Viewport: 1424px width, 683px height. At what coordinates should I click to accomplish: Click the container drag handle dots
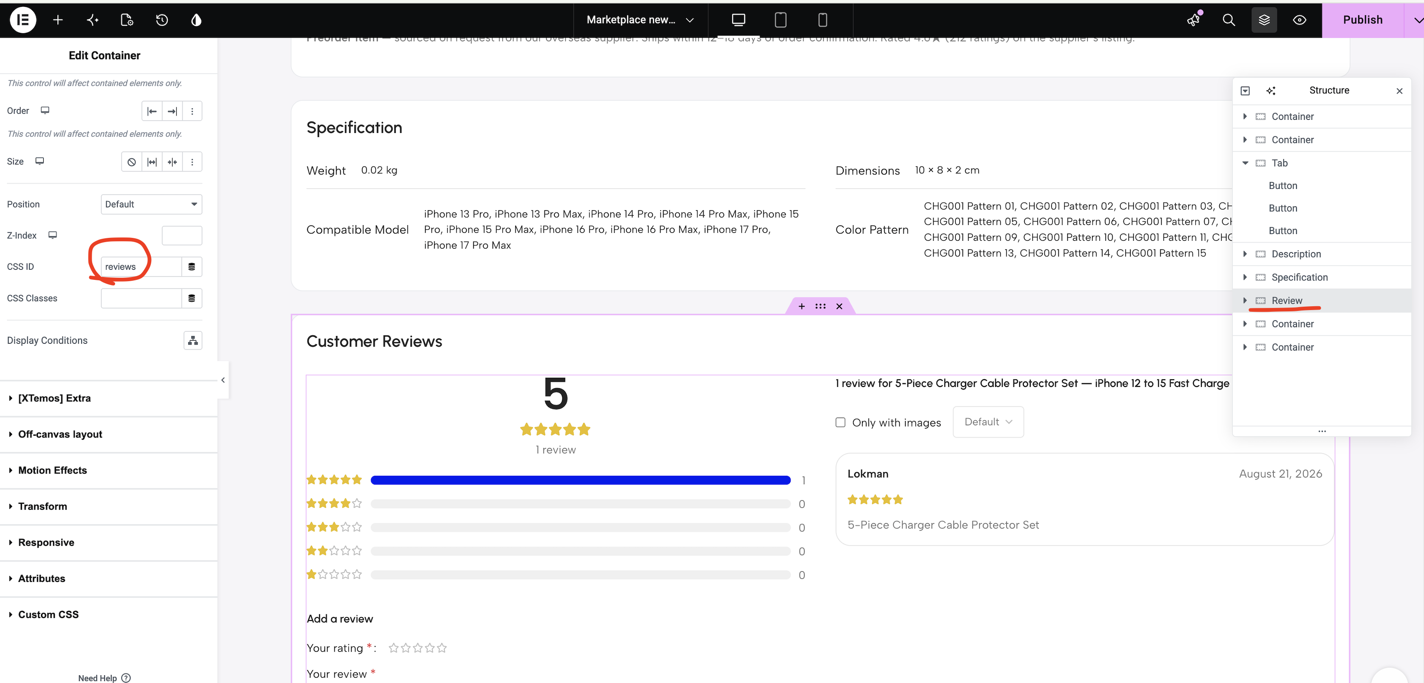click(x=820, y=306)
